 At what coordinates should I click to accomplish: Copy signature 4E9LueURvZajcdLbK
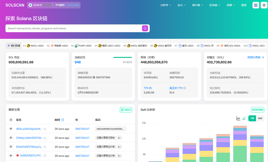click(45, 129)
